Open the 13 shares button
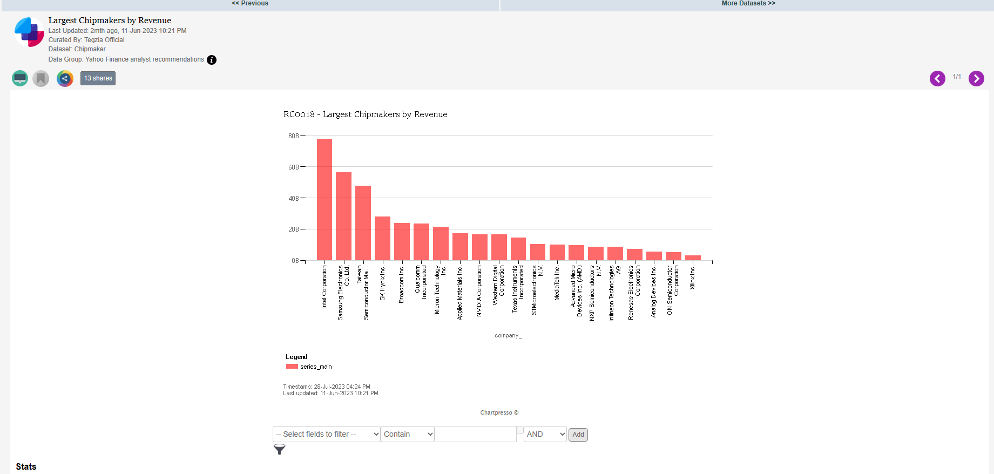Viewport: 994px width, 474px height. (x=98, y=78)
